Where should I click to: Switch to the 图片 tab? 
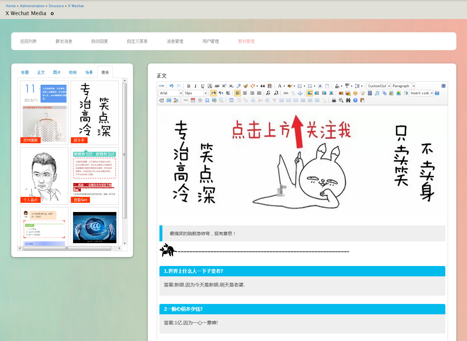(57, 72)
